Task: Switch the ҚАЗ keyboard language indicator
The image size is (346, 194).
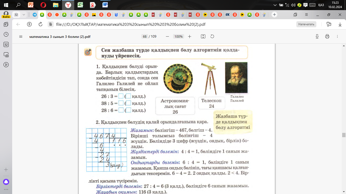Action: 321,5
